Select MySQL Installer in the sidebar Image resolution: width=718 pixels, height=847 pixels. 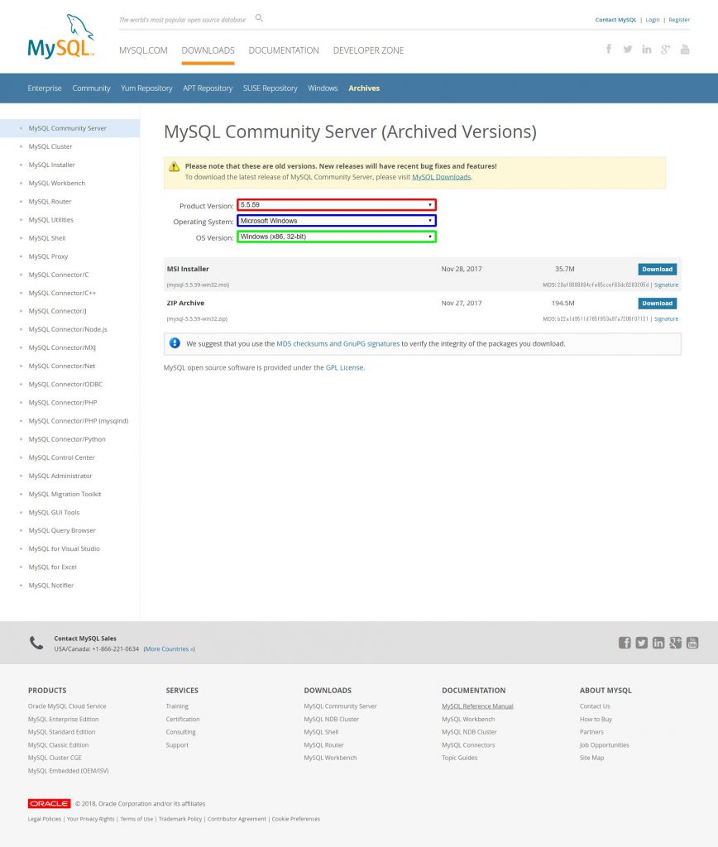pos(52,165)
